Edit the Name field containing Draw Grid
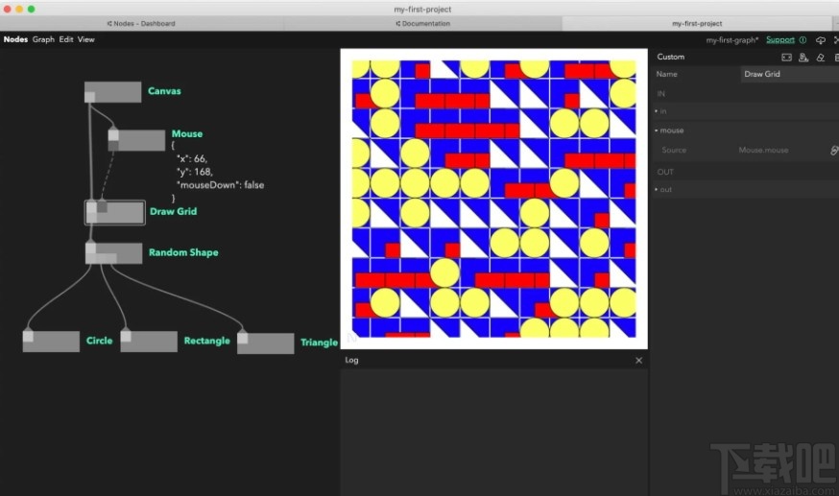Screen dimensions: 839x496 (x=789, y=74)
